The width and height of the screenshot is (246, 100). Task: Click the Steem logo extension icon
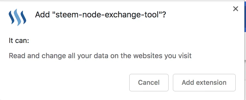17,17
